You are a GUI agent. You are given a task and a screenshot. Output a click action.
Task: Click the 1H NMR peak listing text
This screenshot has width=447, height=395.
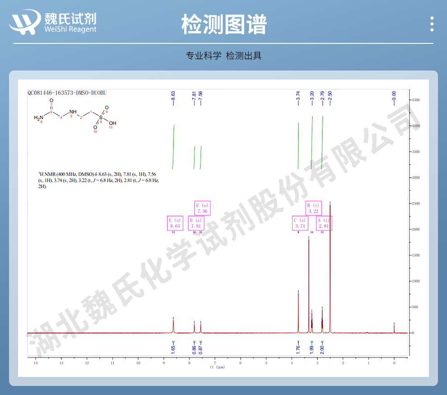[98, 180]
